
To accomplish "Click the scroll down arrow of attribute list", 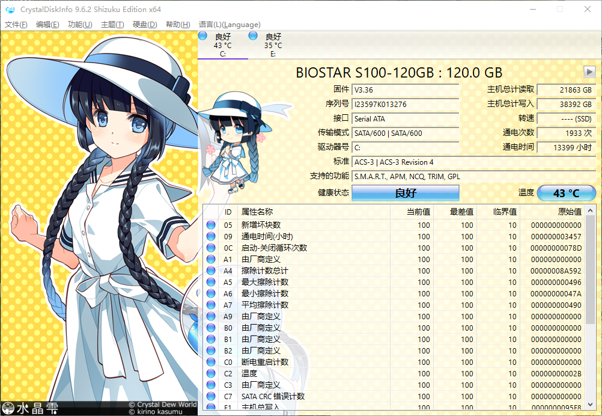I will pos(591,405).
